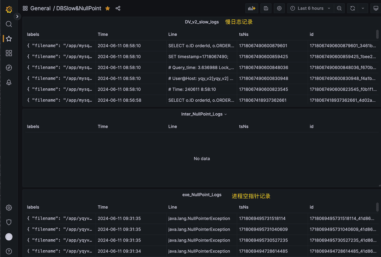The width and height of the screenshot is (381, 257).
Task: Share the dashboard via share icon
Action: pyautogui.click(x=118, y=8)
